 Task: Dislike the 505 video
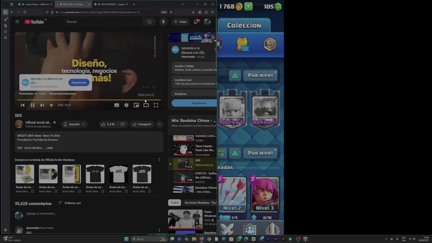(x=122, y=124)
